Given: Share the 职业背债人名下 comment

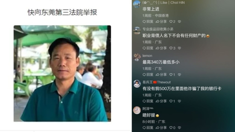Looking at the screenshot, I should coord(161,48).
